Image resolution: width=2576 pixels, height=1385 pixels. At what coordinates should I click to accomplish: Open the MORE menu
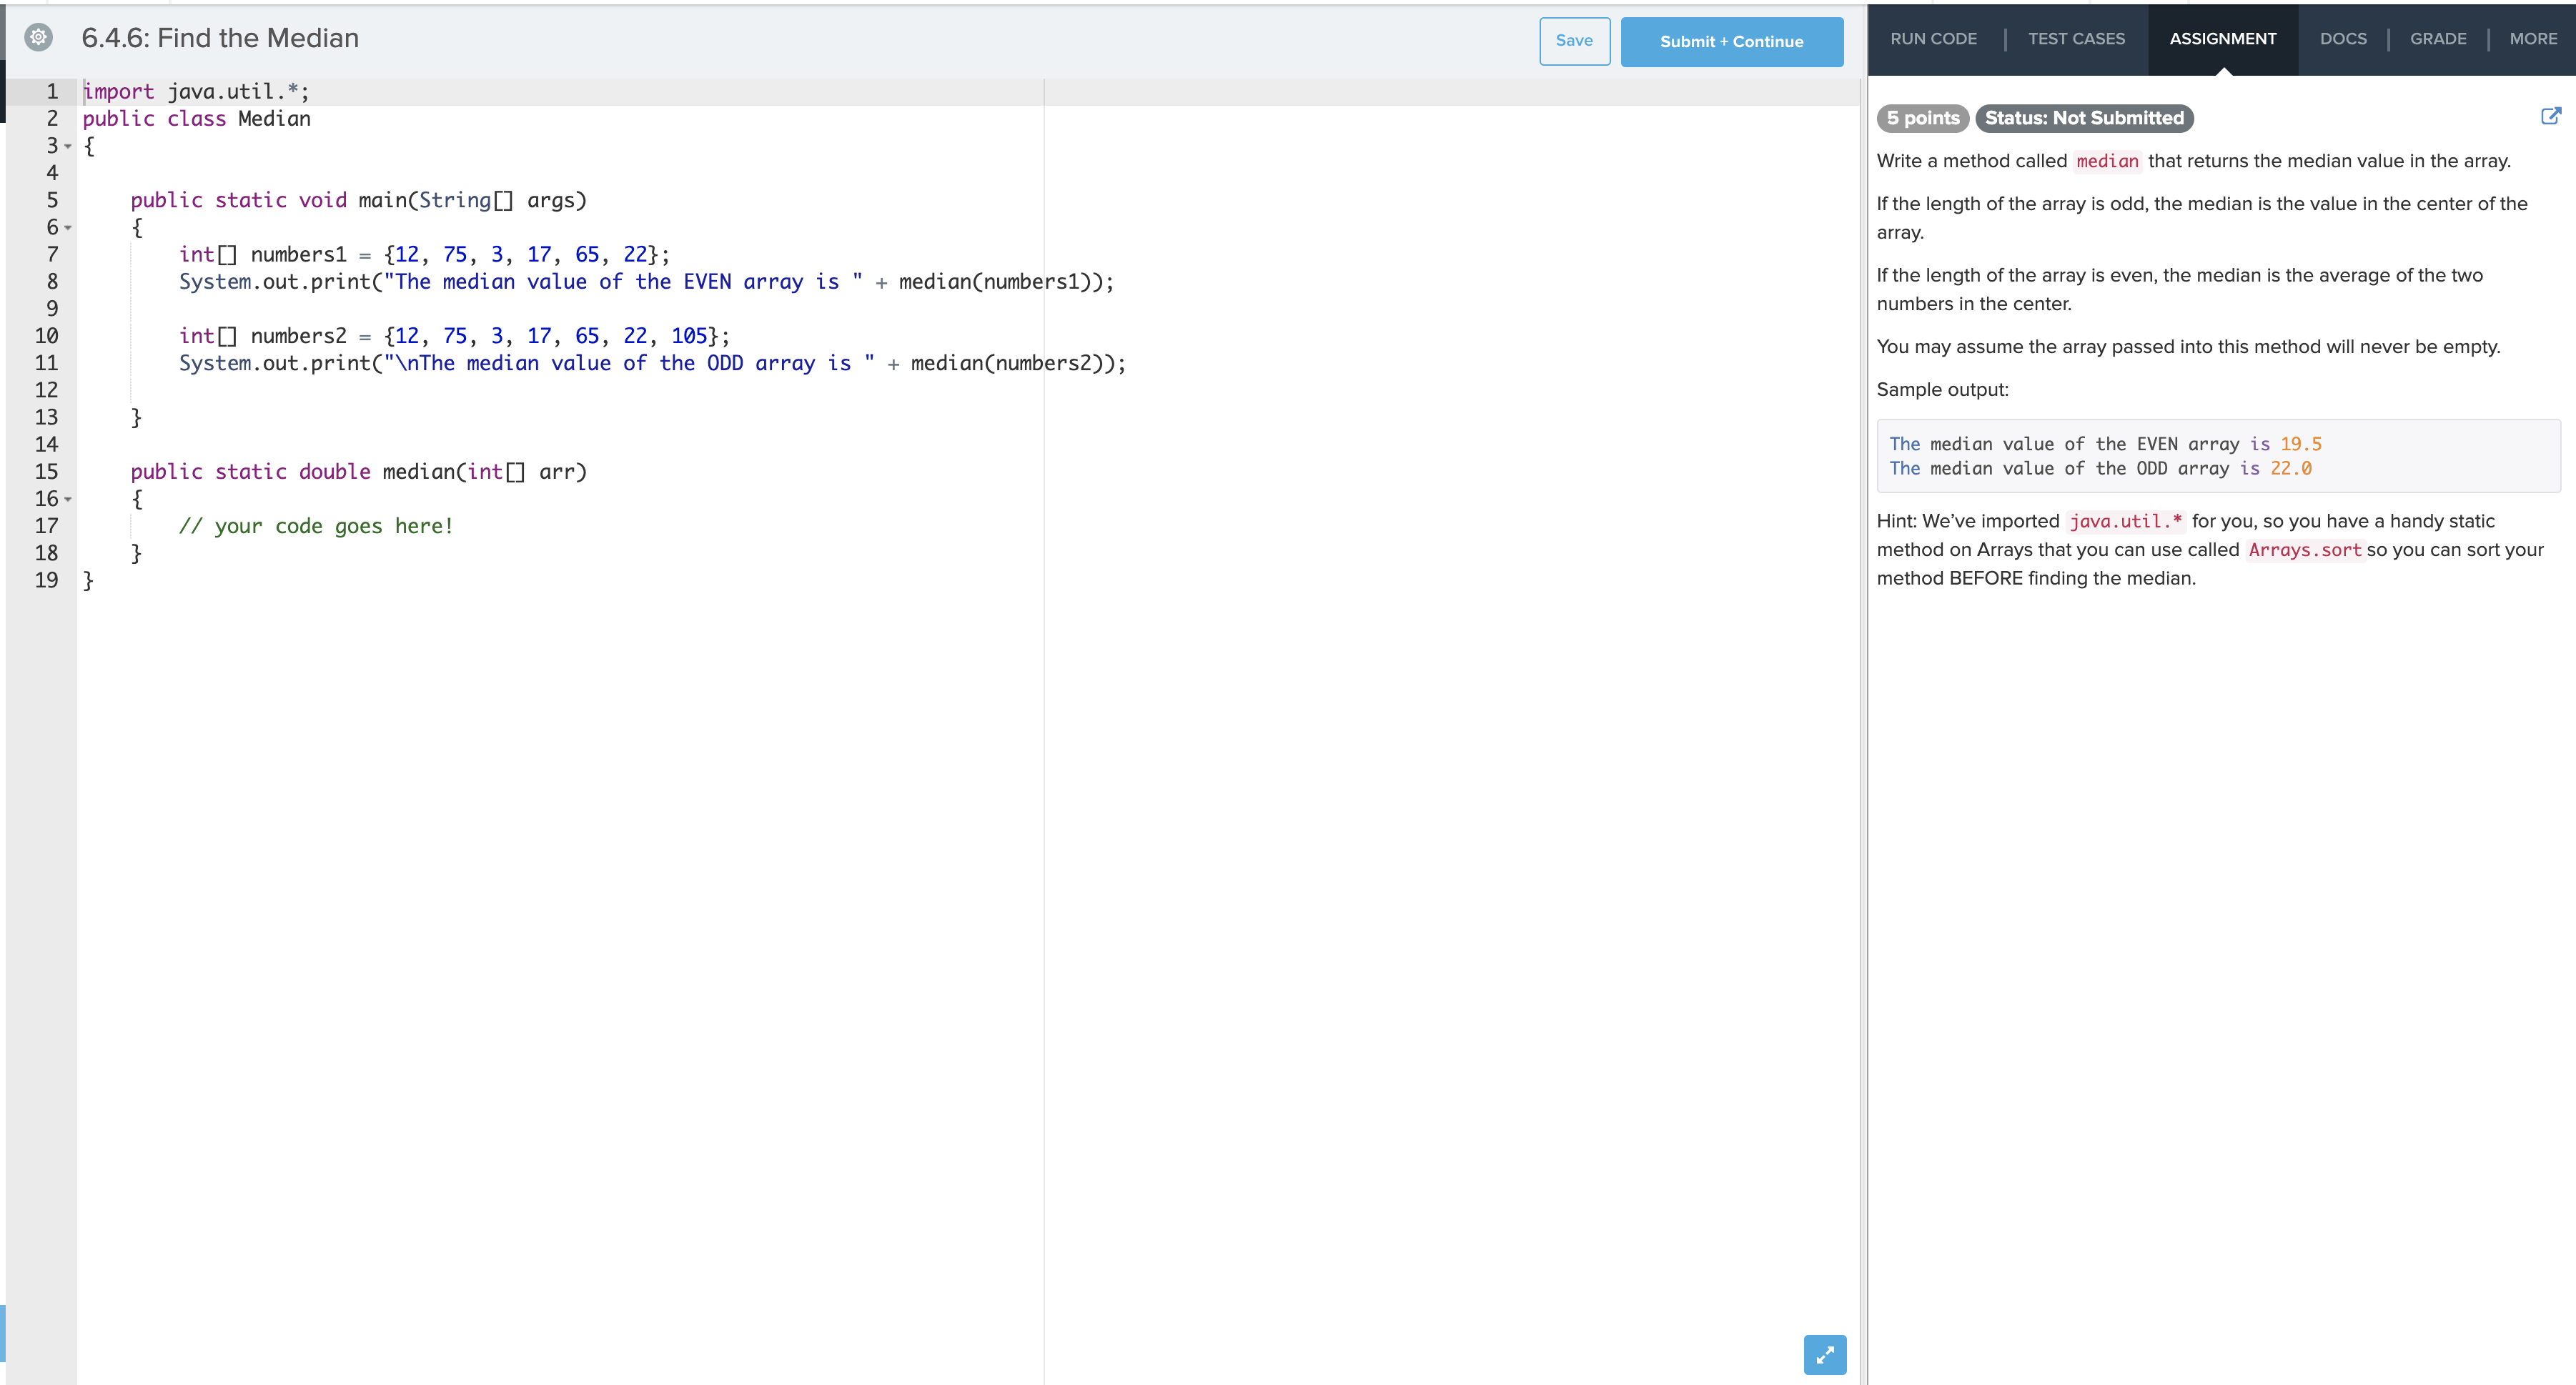pyautogui.click(x=2533, y=39)
